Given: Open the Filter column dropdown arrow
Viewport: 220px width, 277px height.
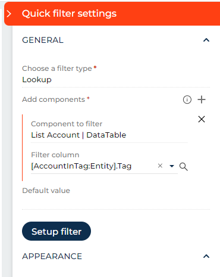Looking at the screenshot, I should point(172,166).
